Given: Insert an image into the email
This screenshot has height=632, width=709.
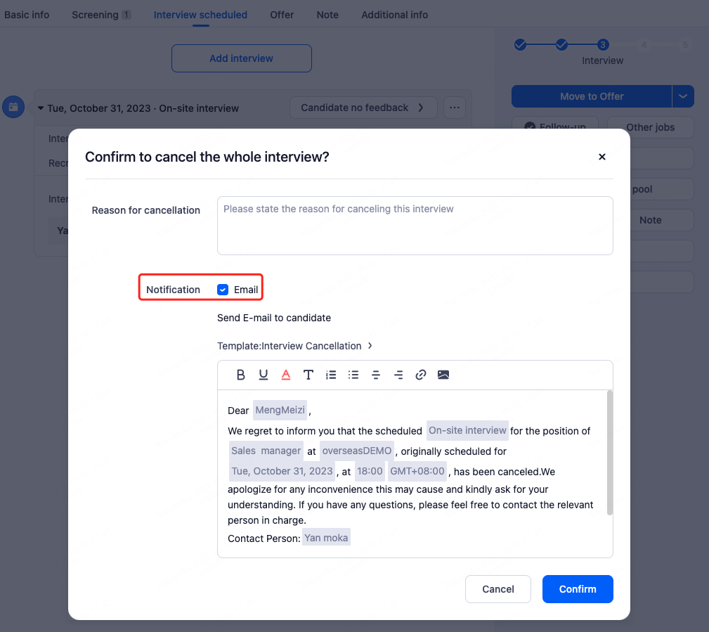Looking at the screenshot, I should tap(443, 375).
